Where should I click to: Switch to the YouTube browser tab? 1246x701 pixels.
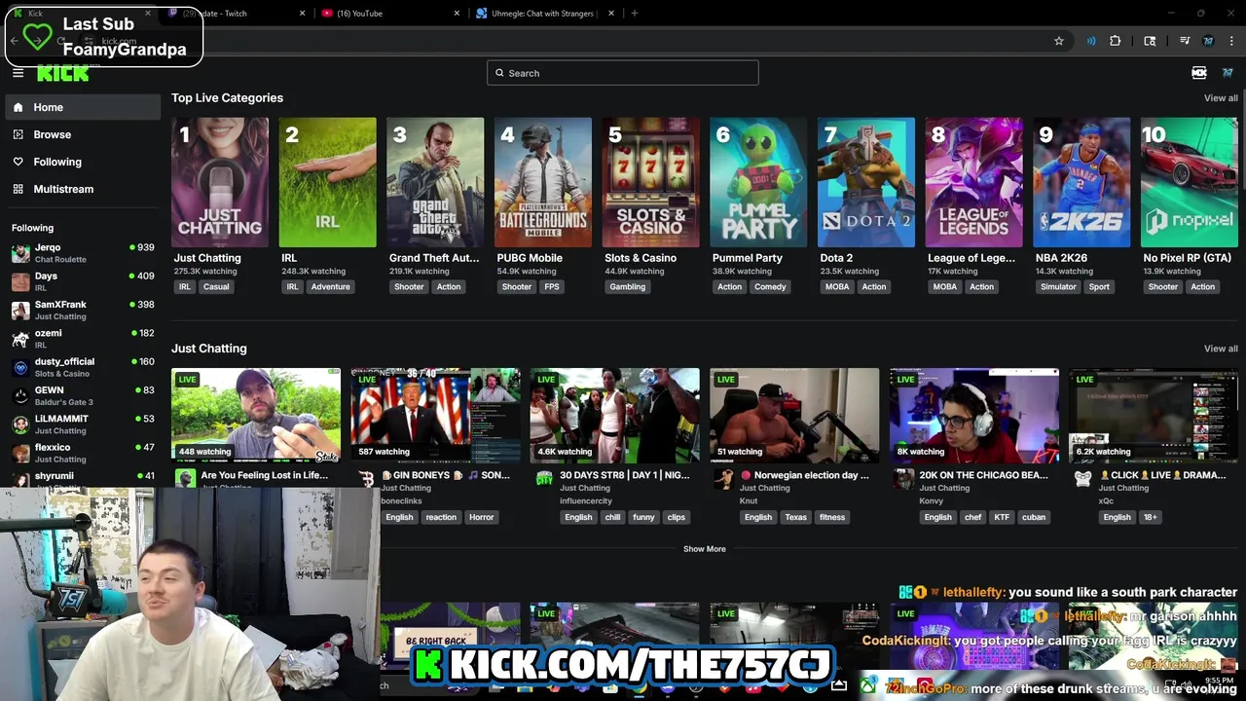(391, 14)
